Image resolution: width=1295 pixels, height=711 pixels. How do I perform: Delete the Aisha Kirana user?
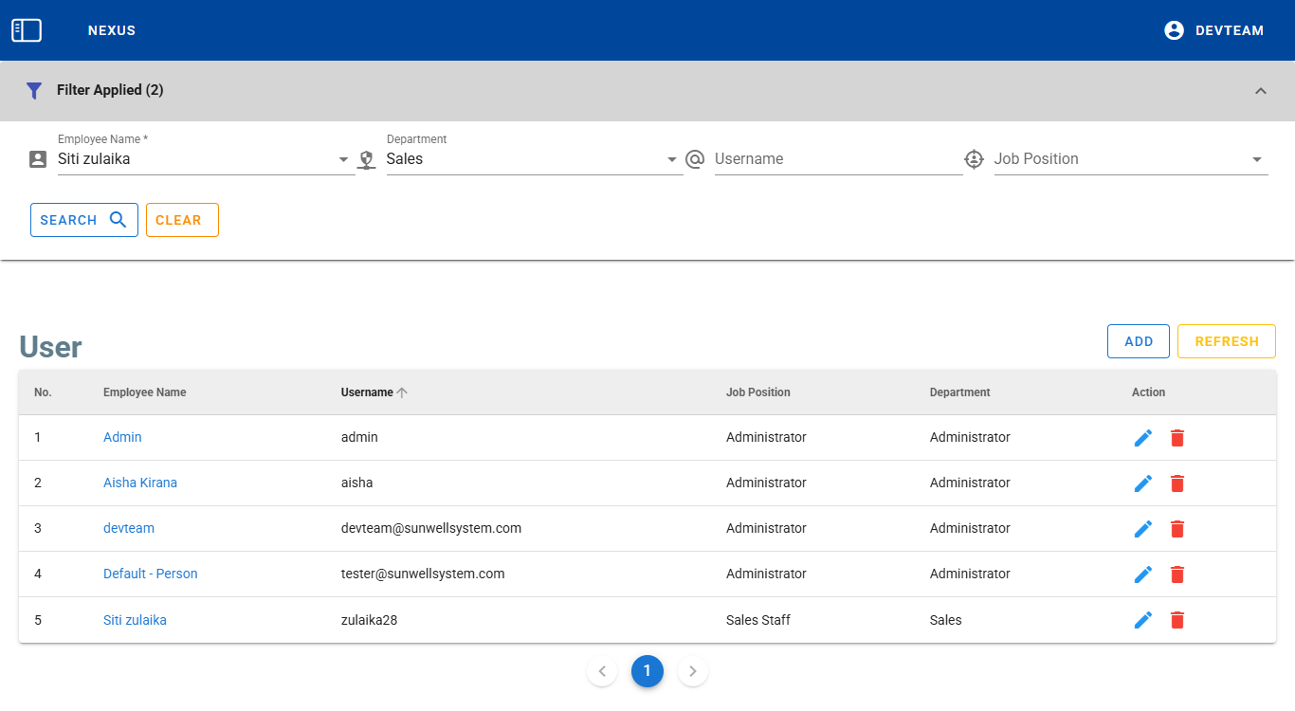tap(1177, 483)
